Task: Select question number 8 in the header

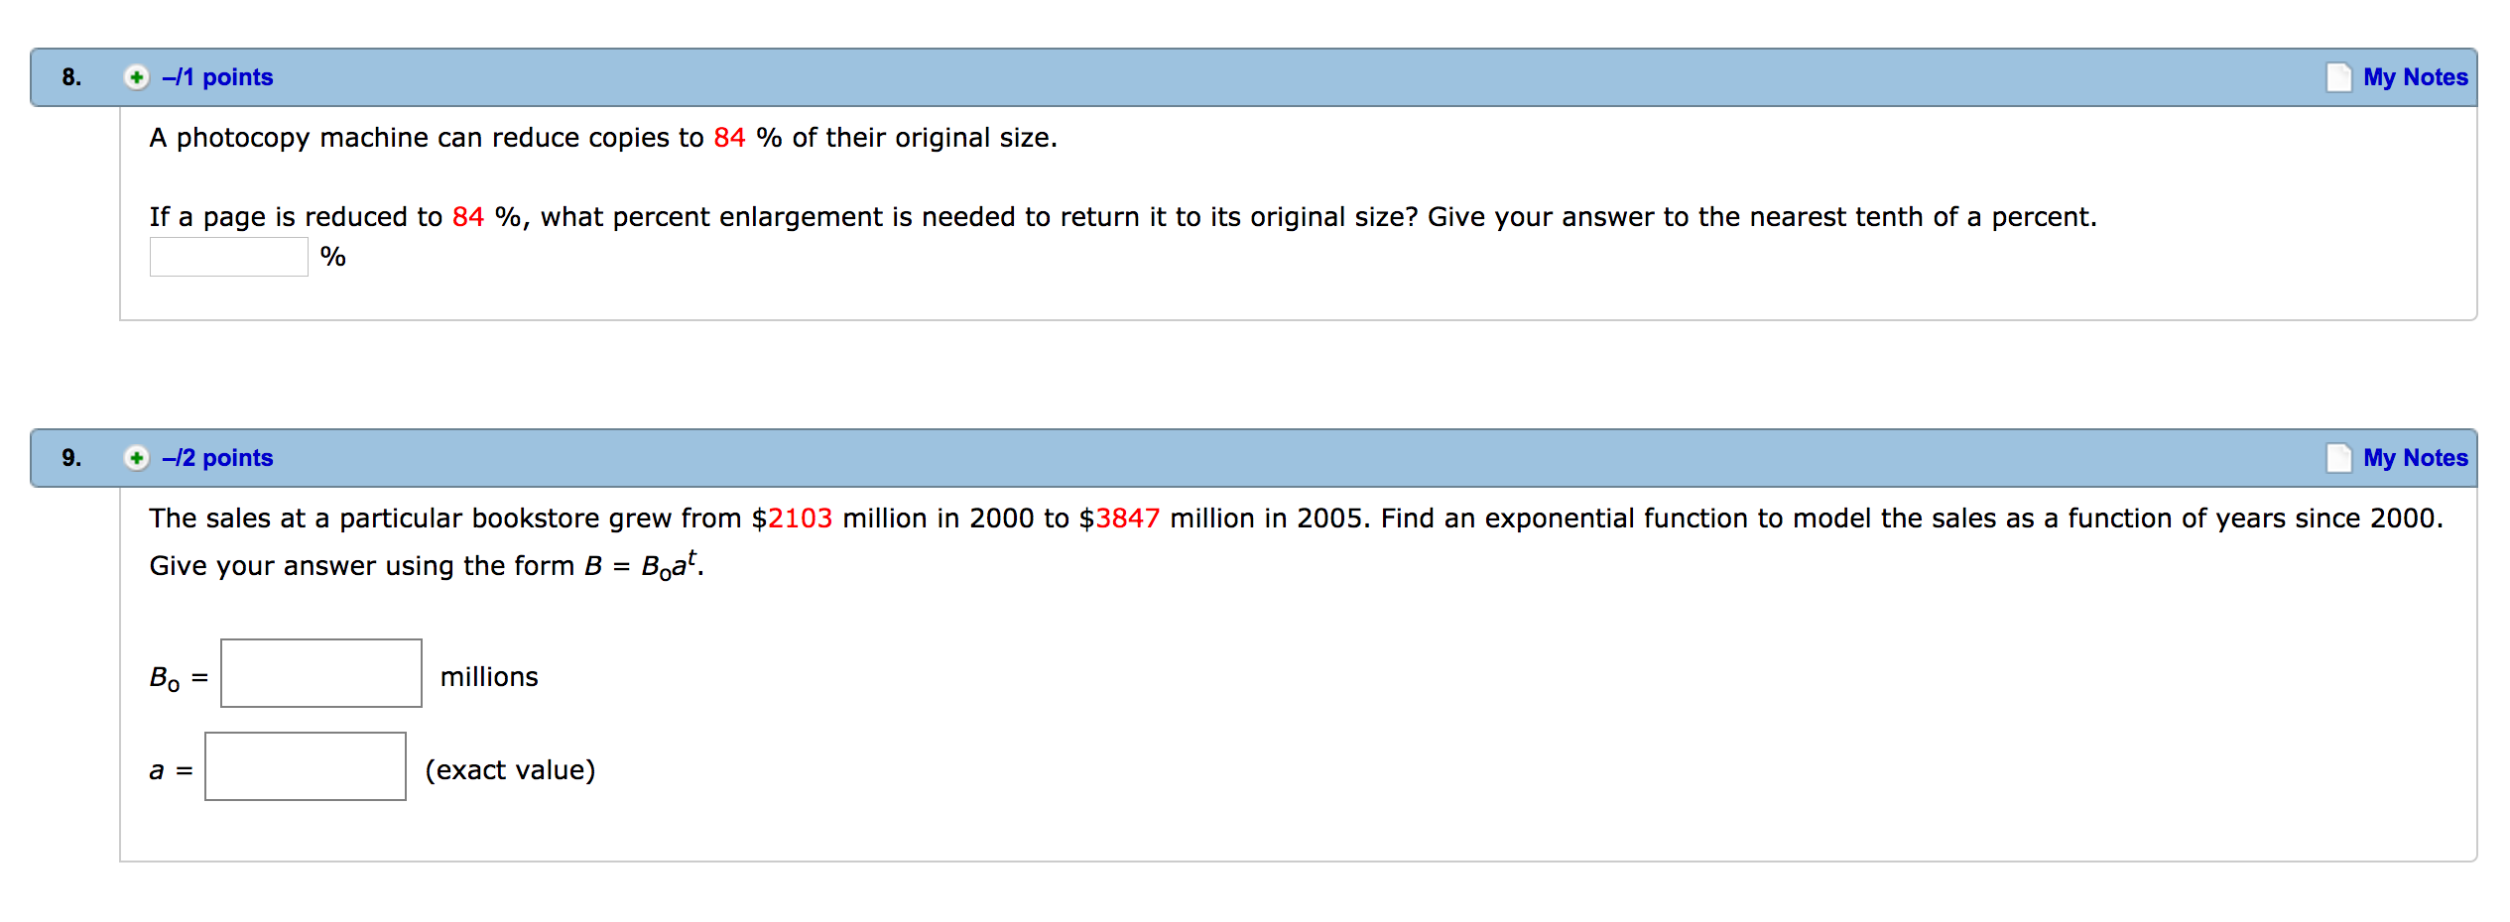Action: pyautogui.click(x=71, y=77)
